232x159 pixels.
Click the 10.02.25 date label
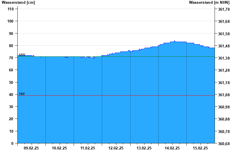pyautogui.click(x=59, y=148)
